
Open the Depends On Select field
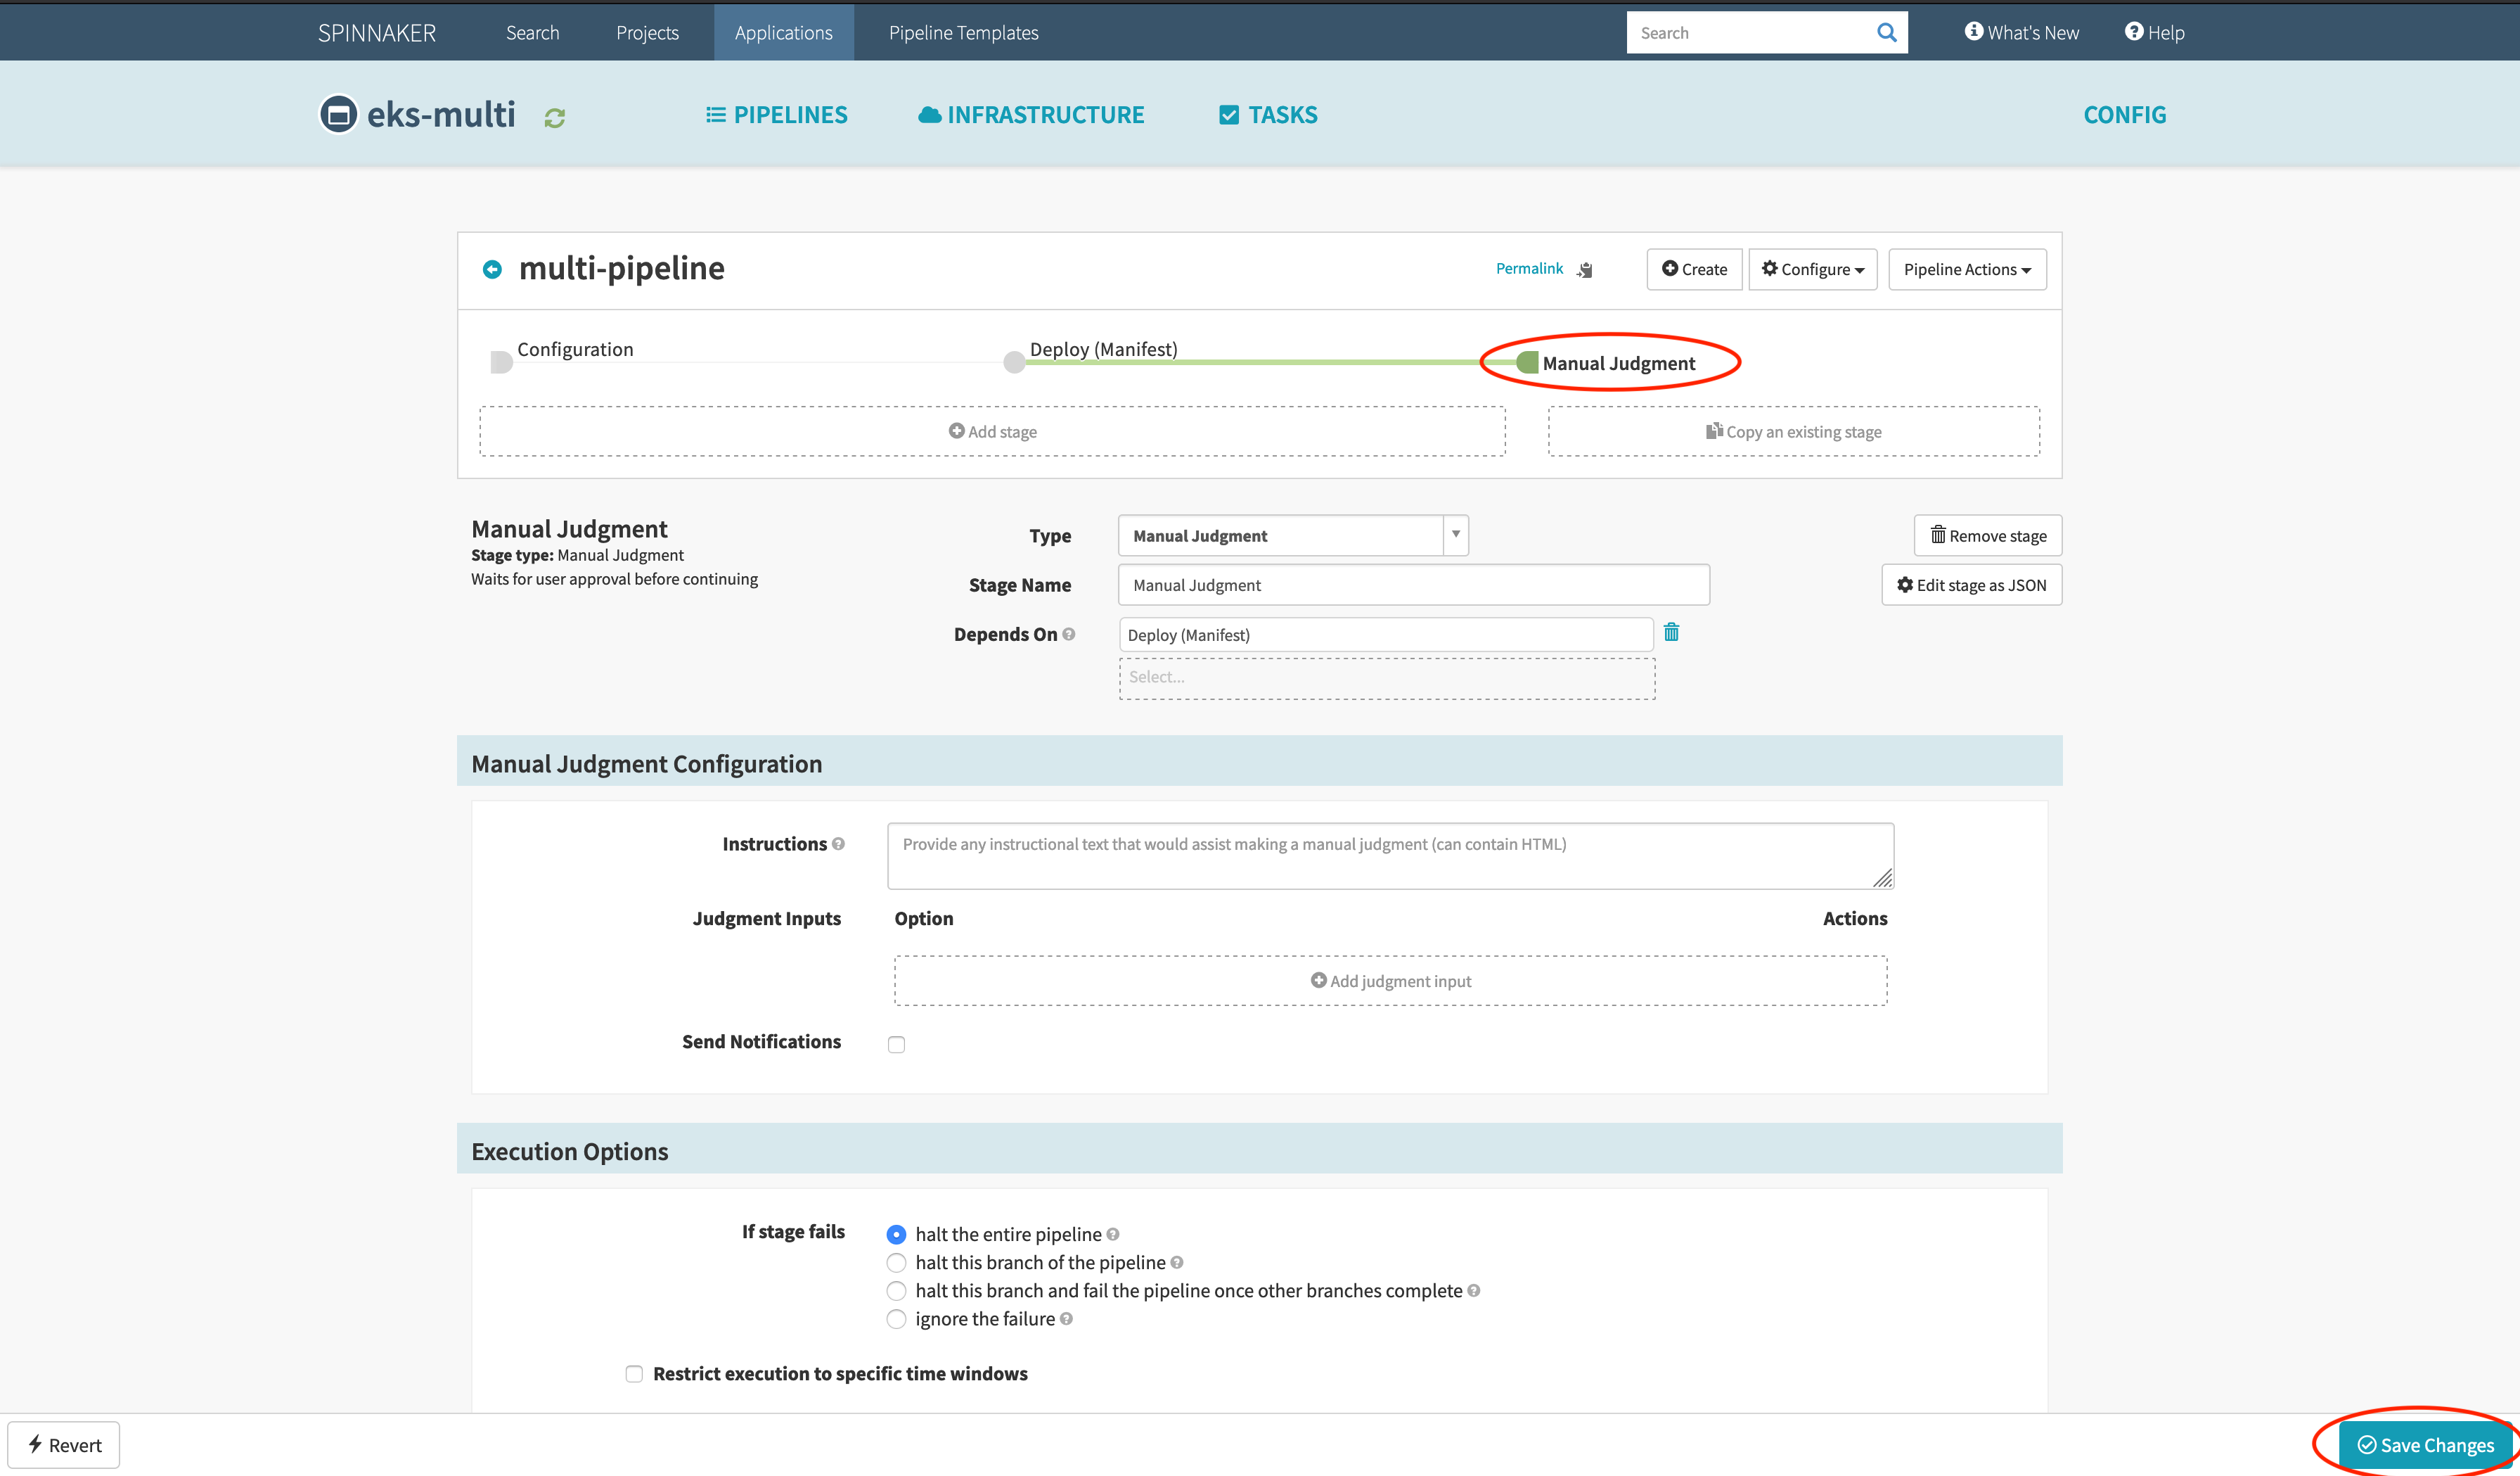coord(1387,677)
